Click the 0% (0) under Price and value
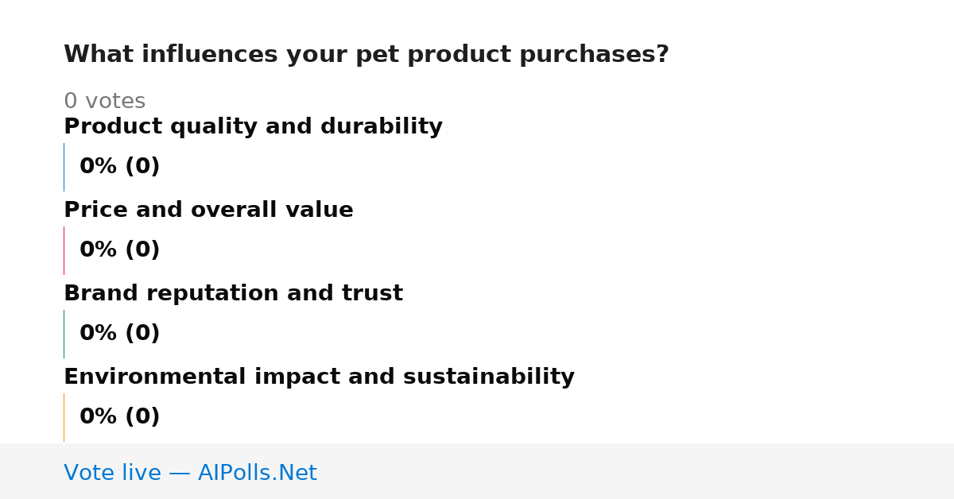The image size is (954, 499). pos(120,250)
